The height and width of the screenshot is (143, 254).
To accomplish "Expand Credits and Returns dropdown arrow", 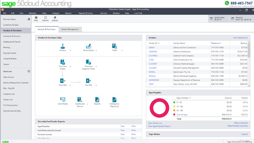I will pyautogui.click(x=87, y=104).
